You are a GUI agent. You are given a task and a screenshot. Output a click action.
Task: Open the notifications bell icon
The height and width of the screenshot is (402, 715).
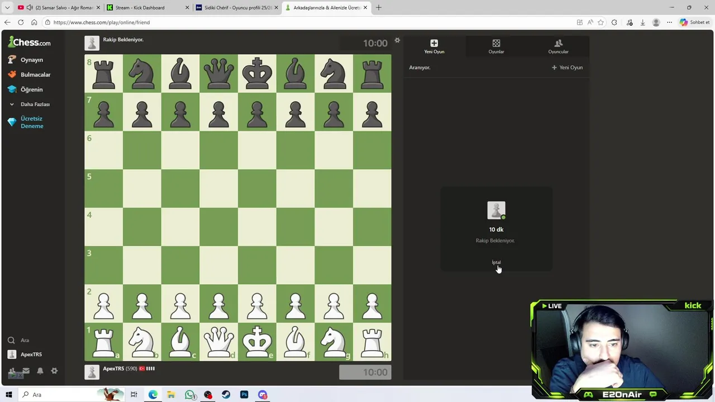click(x=40, y=371)
